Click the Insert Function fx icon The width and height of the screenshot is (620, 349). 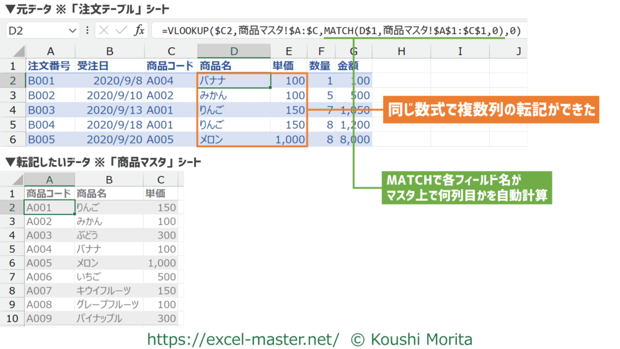[x=139, y=30]
